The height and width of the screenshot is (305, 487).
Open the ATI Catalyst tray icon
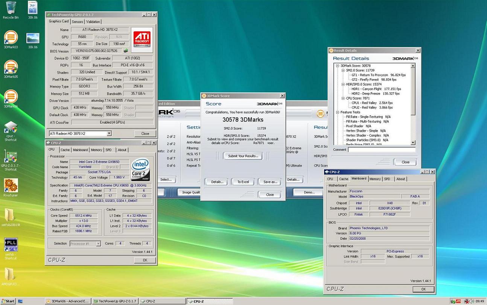pyautogui.click(x=458, y=301)
